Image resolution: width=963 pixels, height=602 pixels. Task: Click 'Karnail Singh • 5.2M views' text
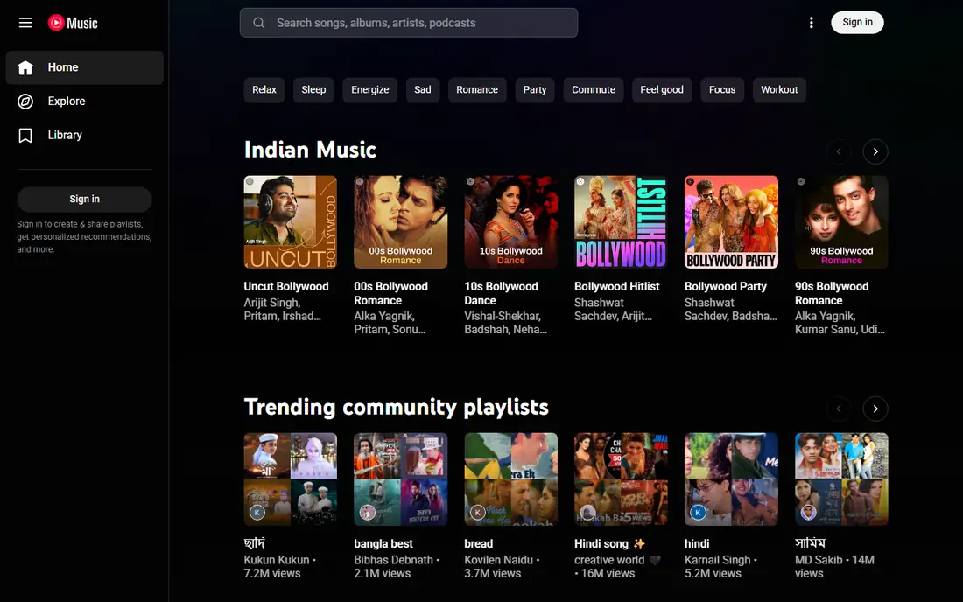click(x=721, y=566)
